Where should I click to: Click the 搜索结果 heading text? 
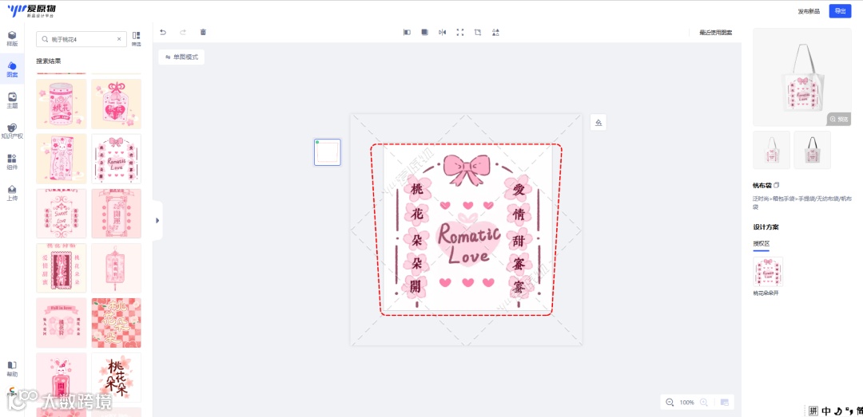[x=49, y=61]
